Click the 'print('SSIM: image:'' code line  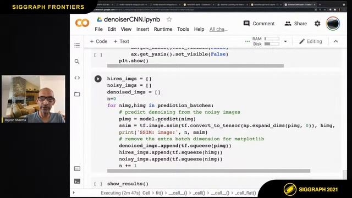pos(163,132)
